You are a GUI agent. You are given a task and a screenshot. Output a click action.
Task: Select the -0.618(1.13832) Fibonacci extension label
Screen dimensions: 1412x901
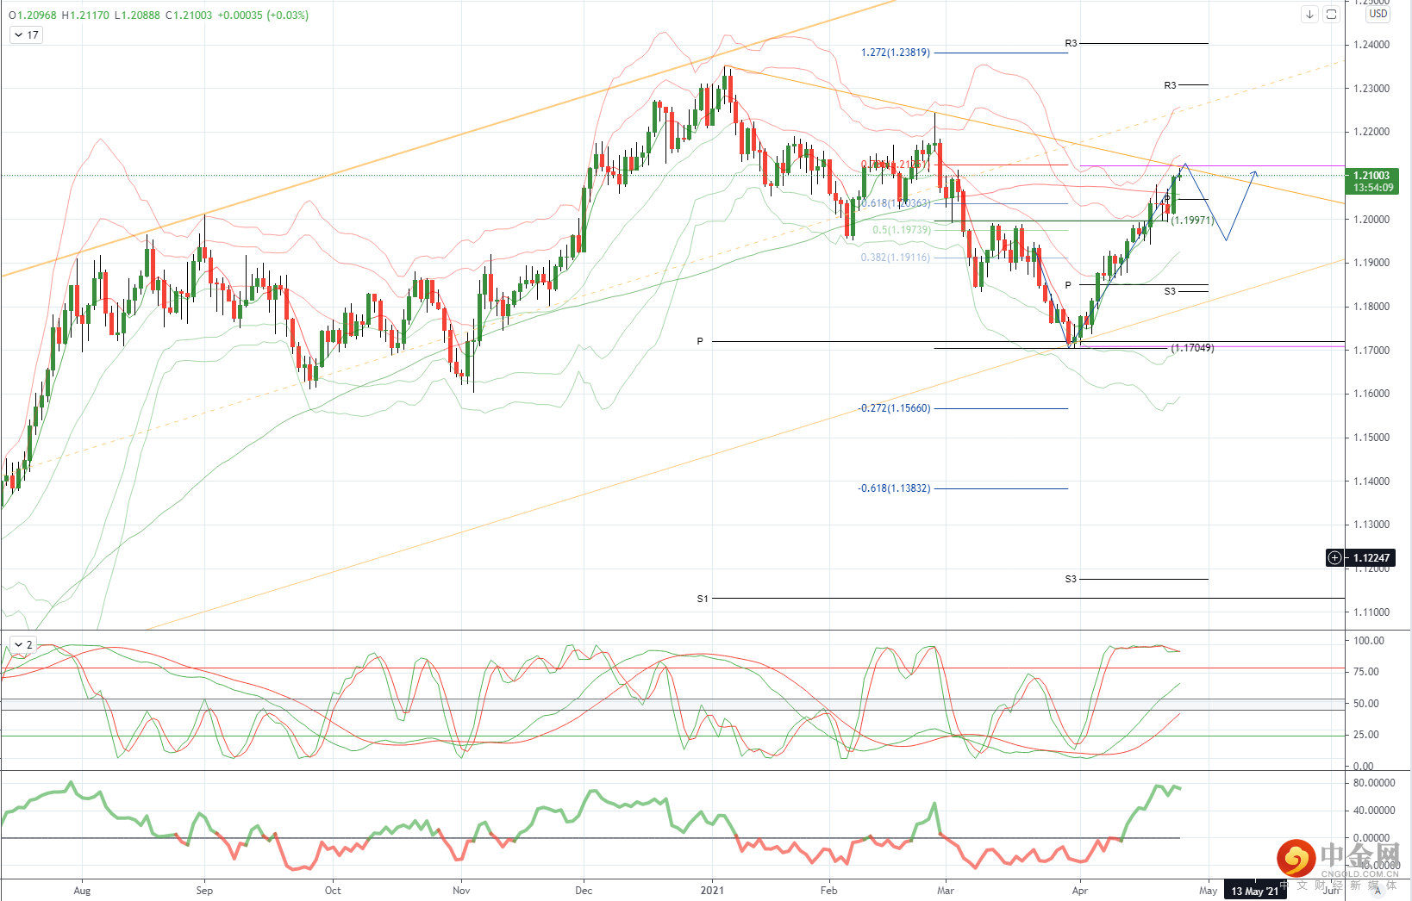[894, 488]
